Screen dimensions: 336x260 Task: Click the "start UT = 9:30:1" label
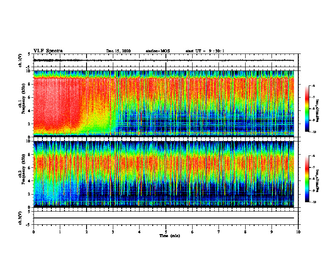coord(205,51)
